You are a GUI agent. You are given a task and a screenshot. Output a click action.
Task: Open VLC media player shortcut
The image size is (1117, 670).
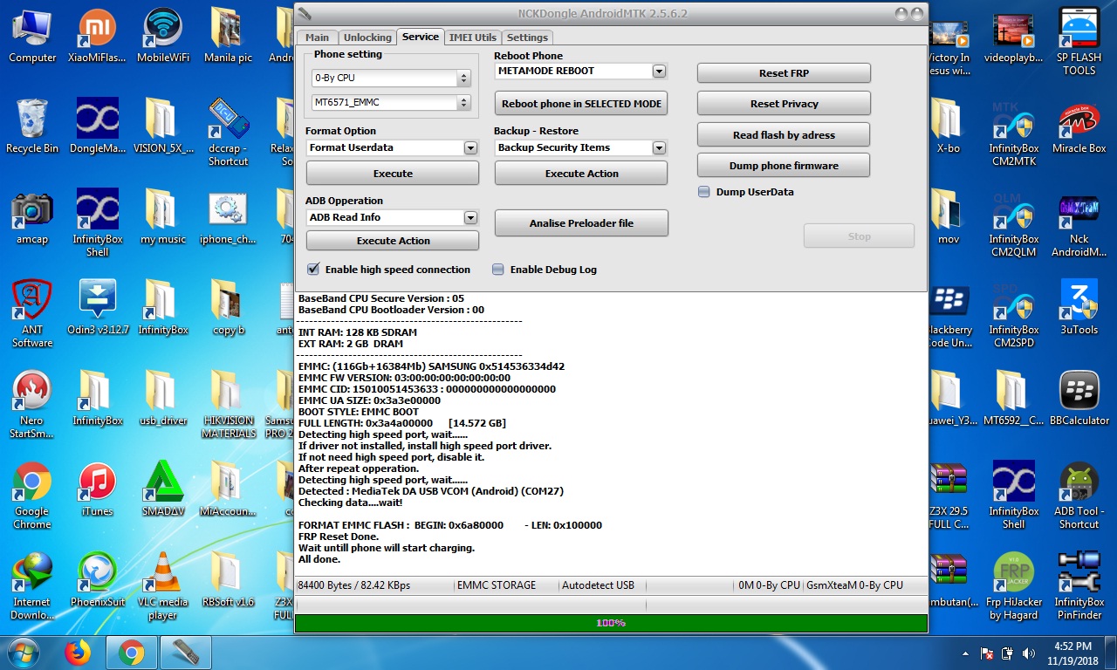pos(163,587)
